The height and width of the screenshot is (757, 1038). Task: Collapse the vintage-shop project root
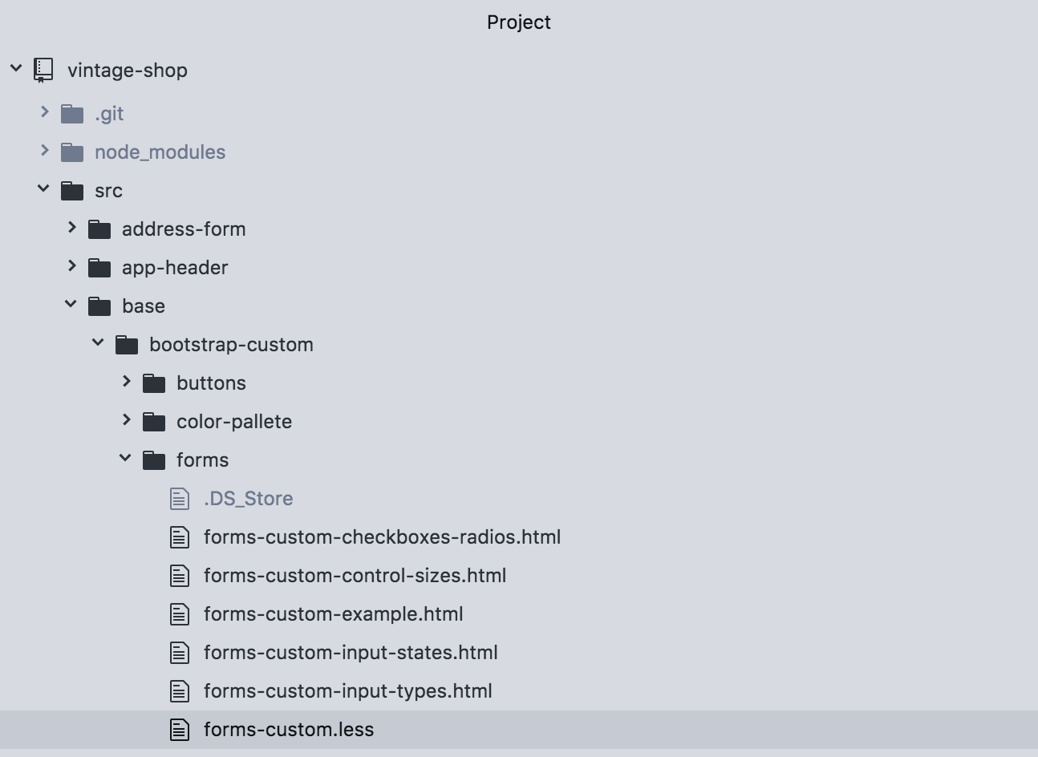(16, 68)
